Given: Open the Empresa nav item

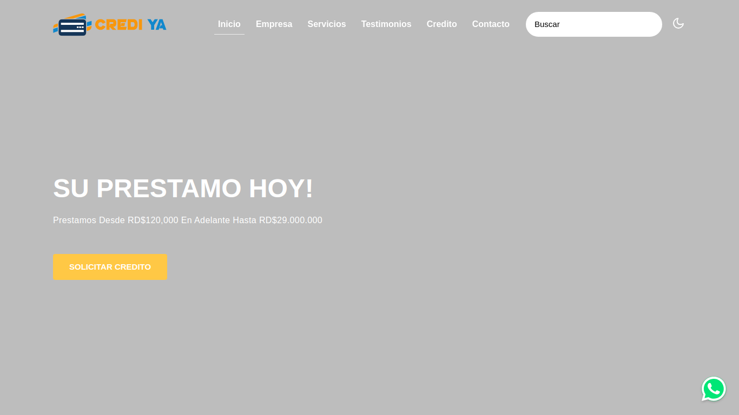Looking at the screenshot, I should point(274,24).
